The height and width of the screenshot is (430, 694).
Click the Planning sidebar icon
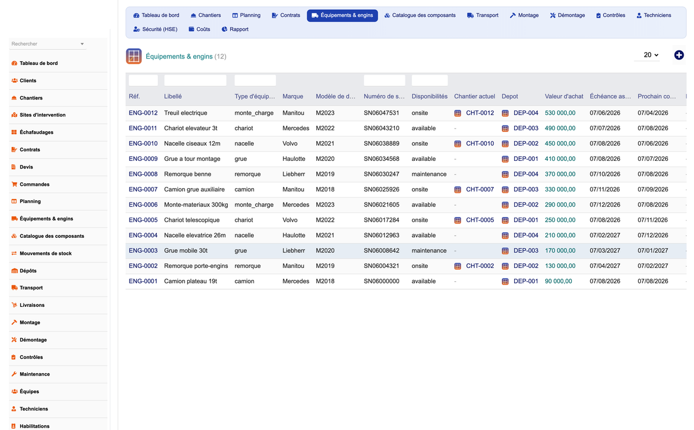14,201
